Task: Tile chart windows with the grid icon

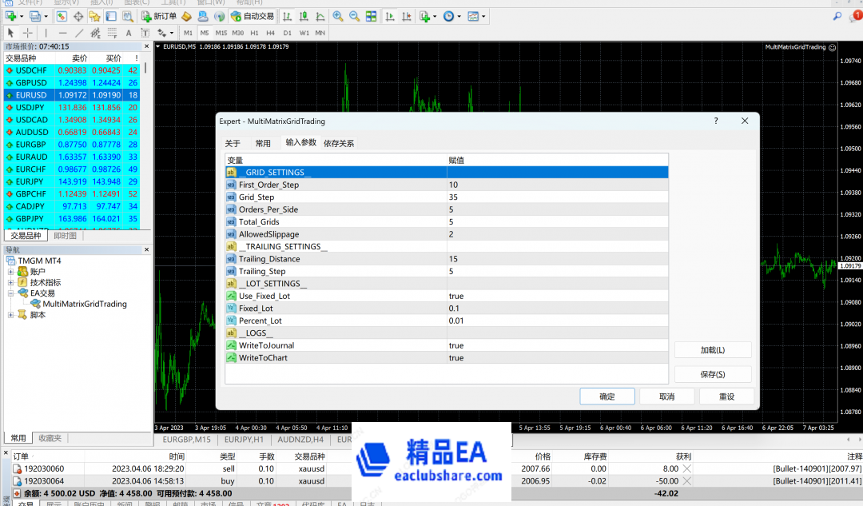Action: 370,16
